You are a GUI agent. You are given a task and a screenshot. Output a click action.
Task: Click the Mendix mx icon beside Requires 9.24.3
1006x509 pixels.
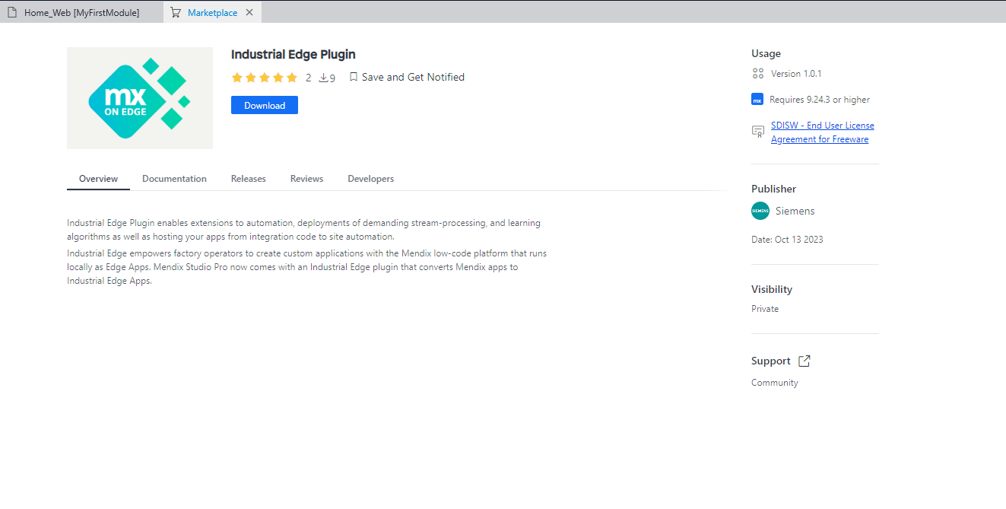(757, 100)
